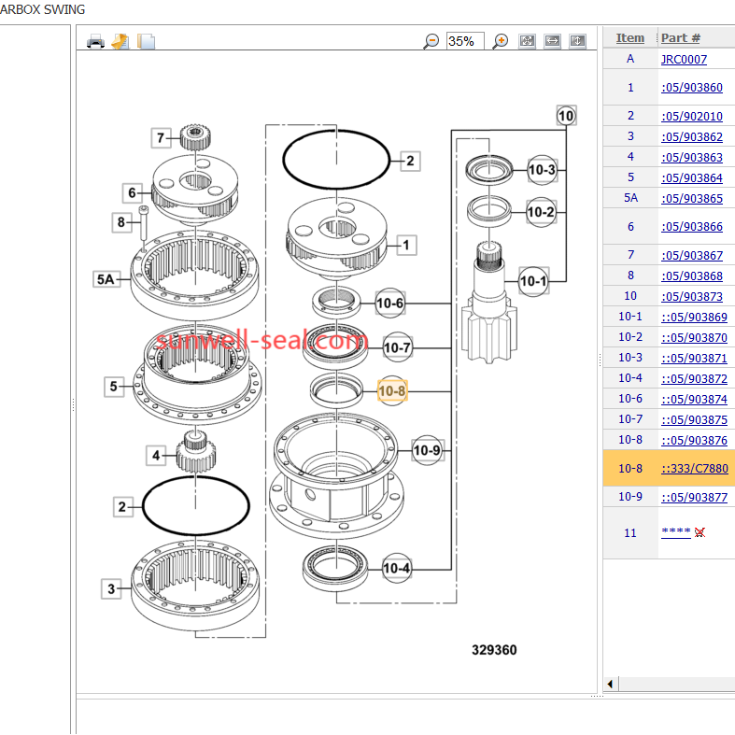The width and height of the screenshot is (735, 735).
Task: Select callout 10-8 in the diagram
Action: pos(392,390)
